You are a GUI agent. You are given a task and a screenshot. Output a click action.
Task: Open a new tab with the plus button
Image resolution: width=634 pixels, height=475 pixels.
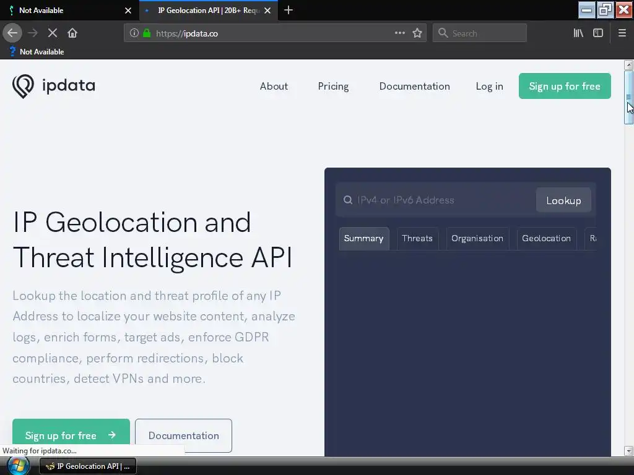pos(289,10)
